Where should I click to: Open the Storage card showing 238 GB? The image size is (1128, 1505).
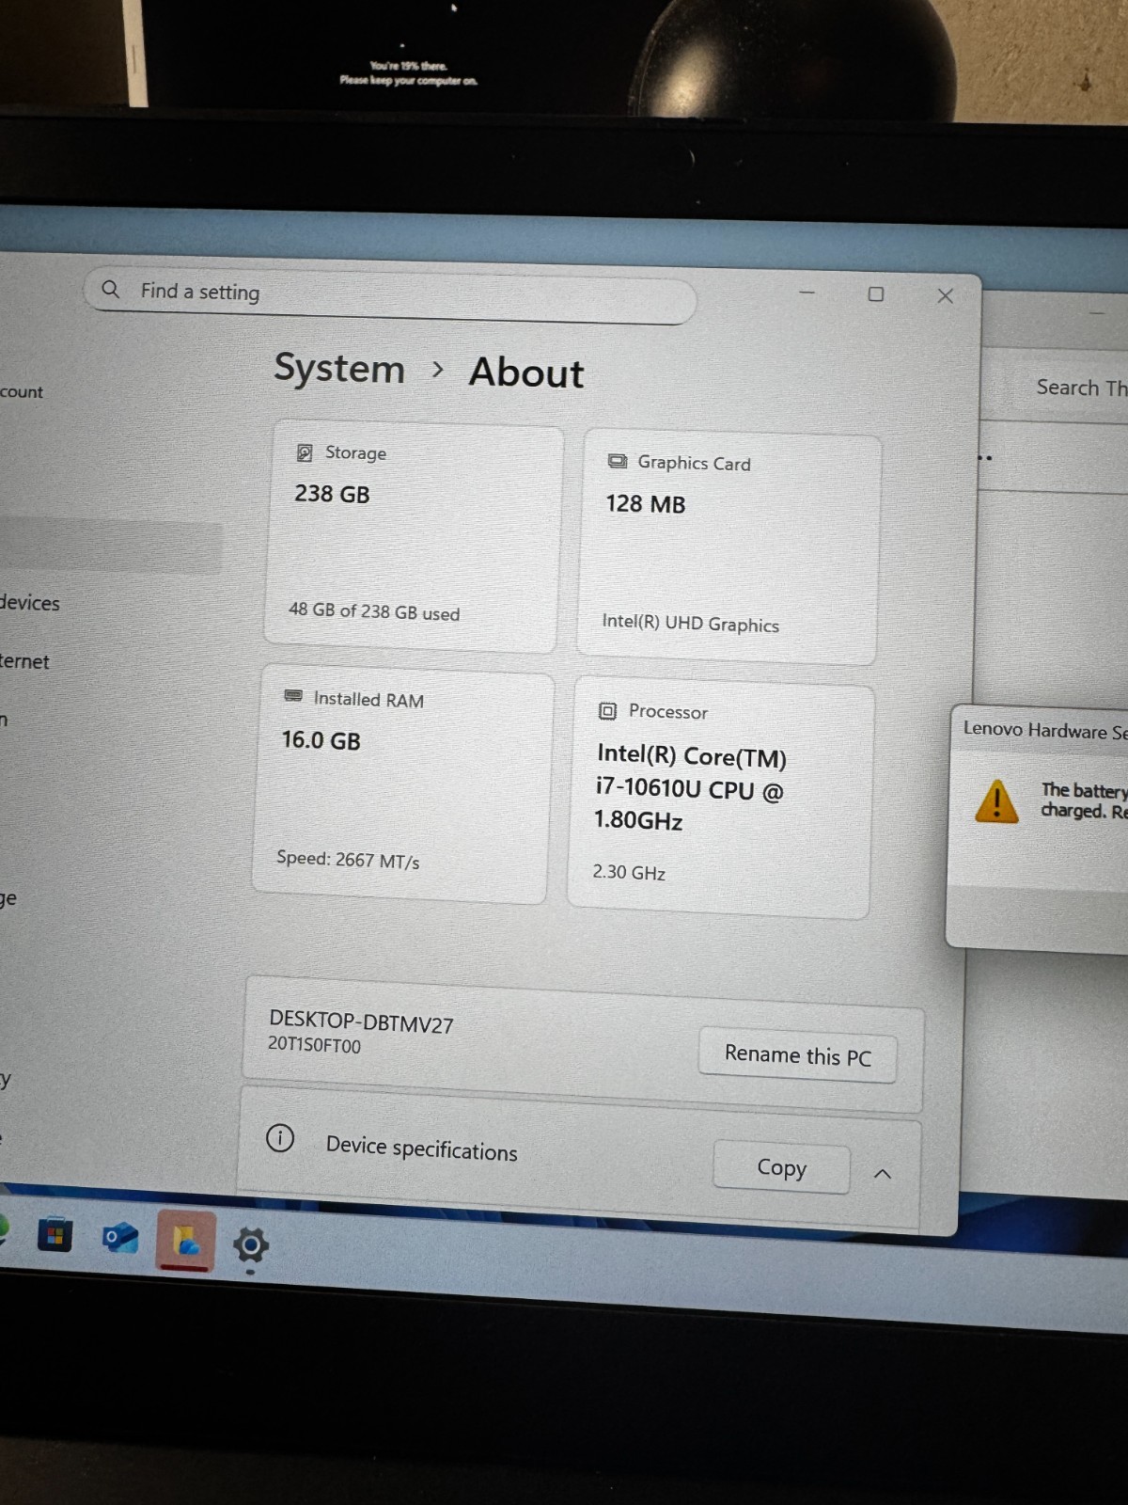pos(414,535)
